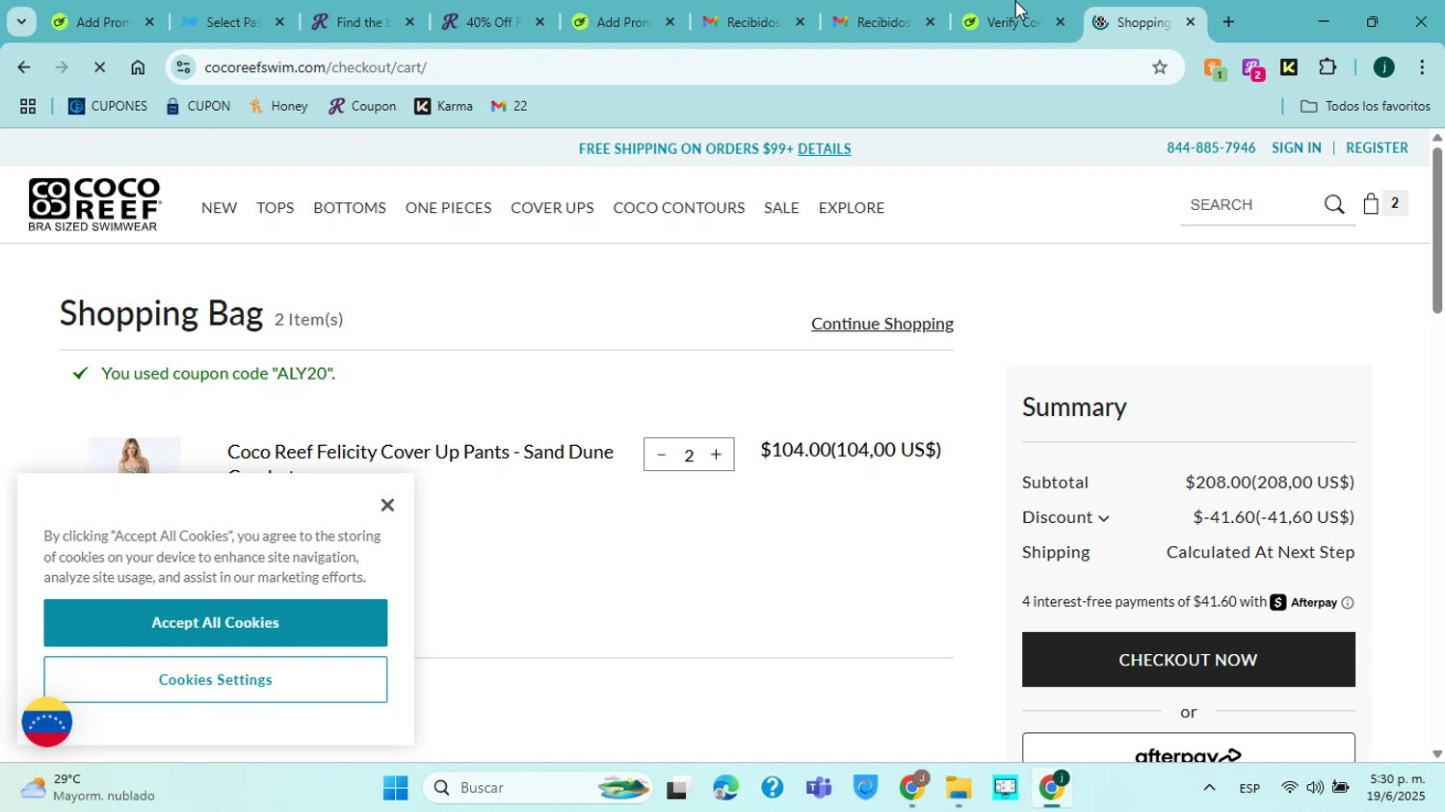Open the COCO CONTOURS menu
The height and width of the screenshot is (812, 1445).
[679, 208]
